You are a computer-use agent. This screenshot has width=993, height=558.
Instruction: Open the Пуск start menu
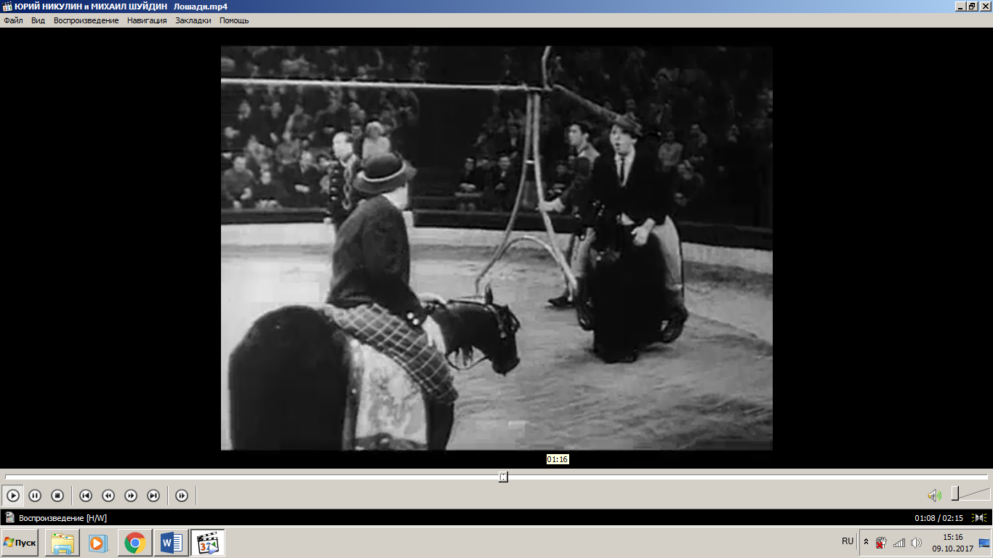point(20,543)
